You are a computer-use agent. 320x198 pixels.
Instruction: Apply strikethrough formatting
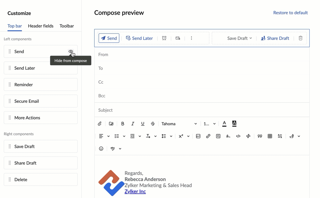[x=152, y=123]
